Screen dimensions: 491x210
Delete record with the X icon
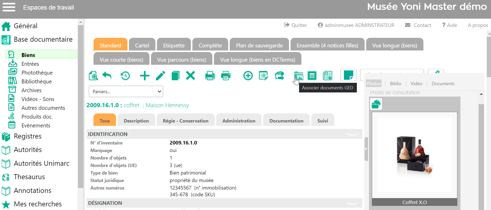[190, 76]
